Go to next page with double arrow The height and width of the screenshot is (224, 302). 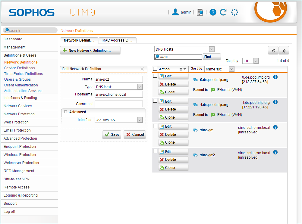coord(284,51)
